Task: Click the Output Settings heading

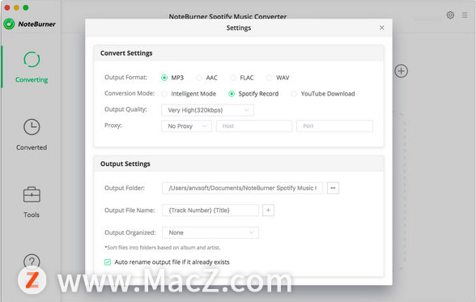Action: (x=125, y=164)
